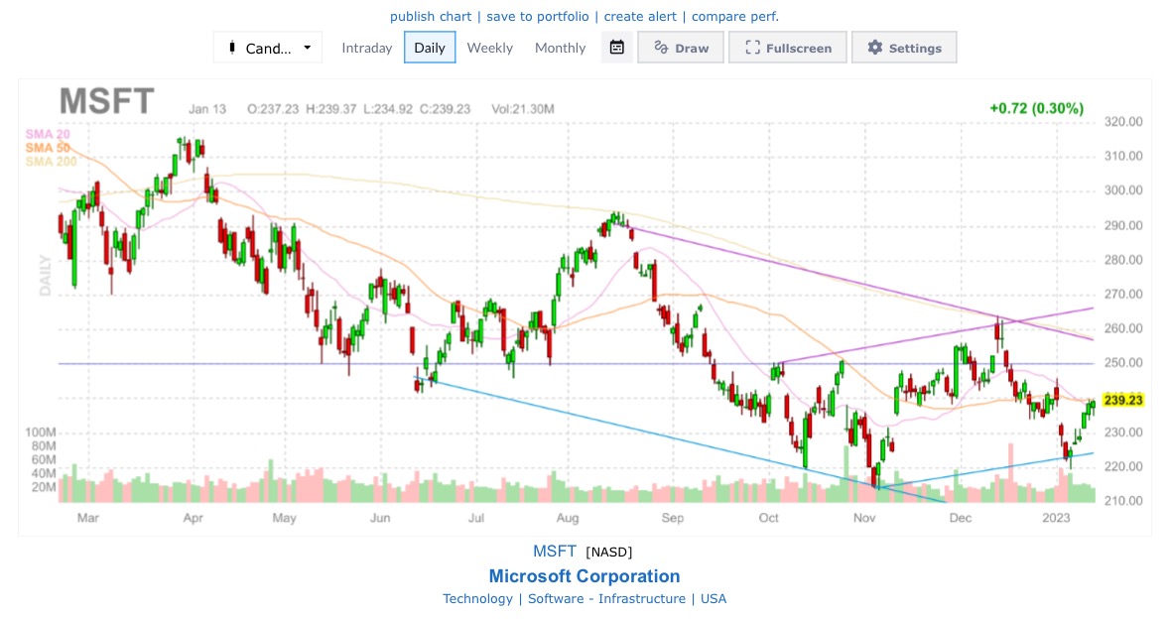Switch to the Weekly timeframe tab
The height and width of the screenshot is (619, 1170).
click(489, 48)
